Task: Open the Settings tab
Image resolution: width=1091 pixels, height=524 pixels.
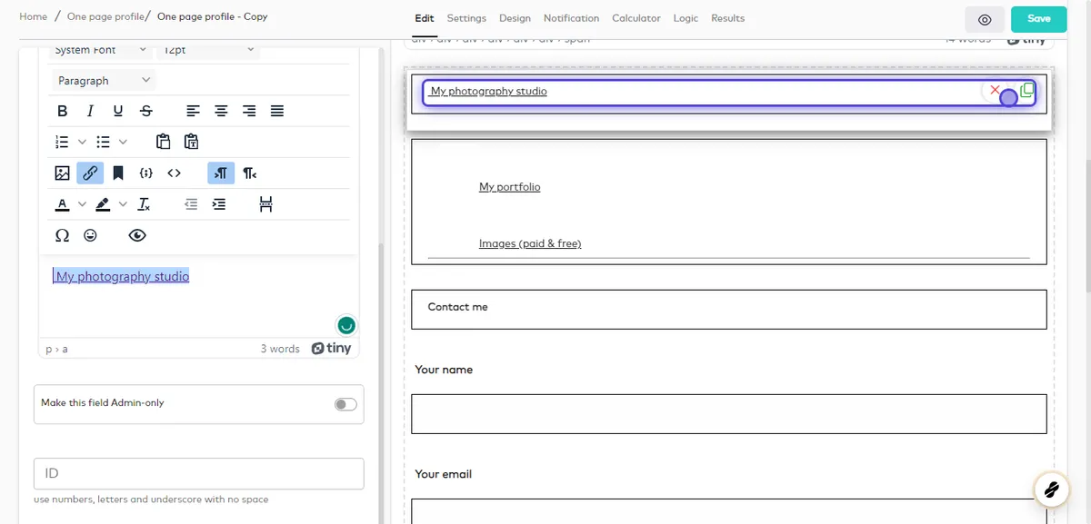Action: point(466,18)
